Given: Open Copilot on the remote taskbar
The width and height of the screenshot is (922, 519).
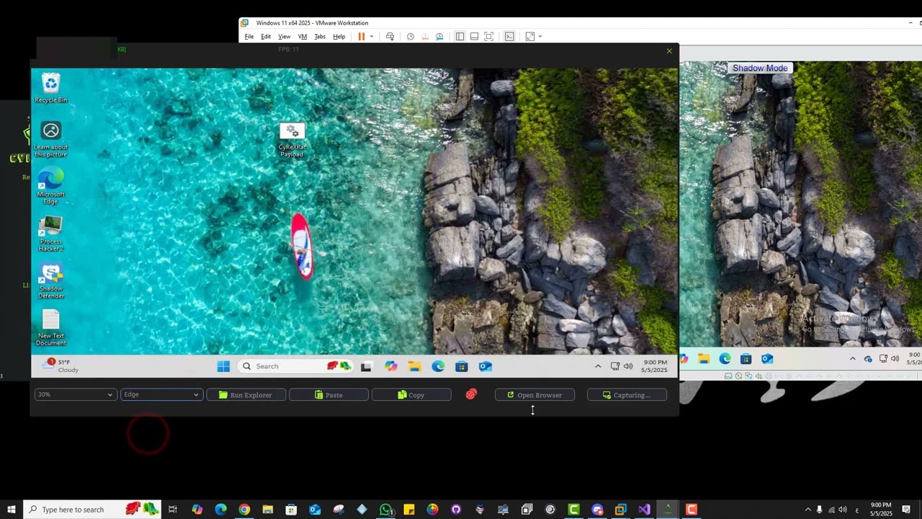Looking at the screenshot, I should tap(390, 366).
